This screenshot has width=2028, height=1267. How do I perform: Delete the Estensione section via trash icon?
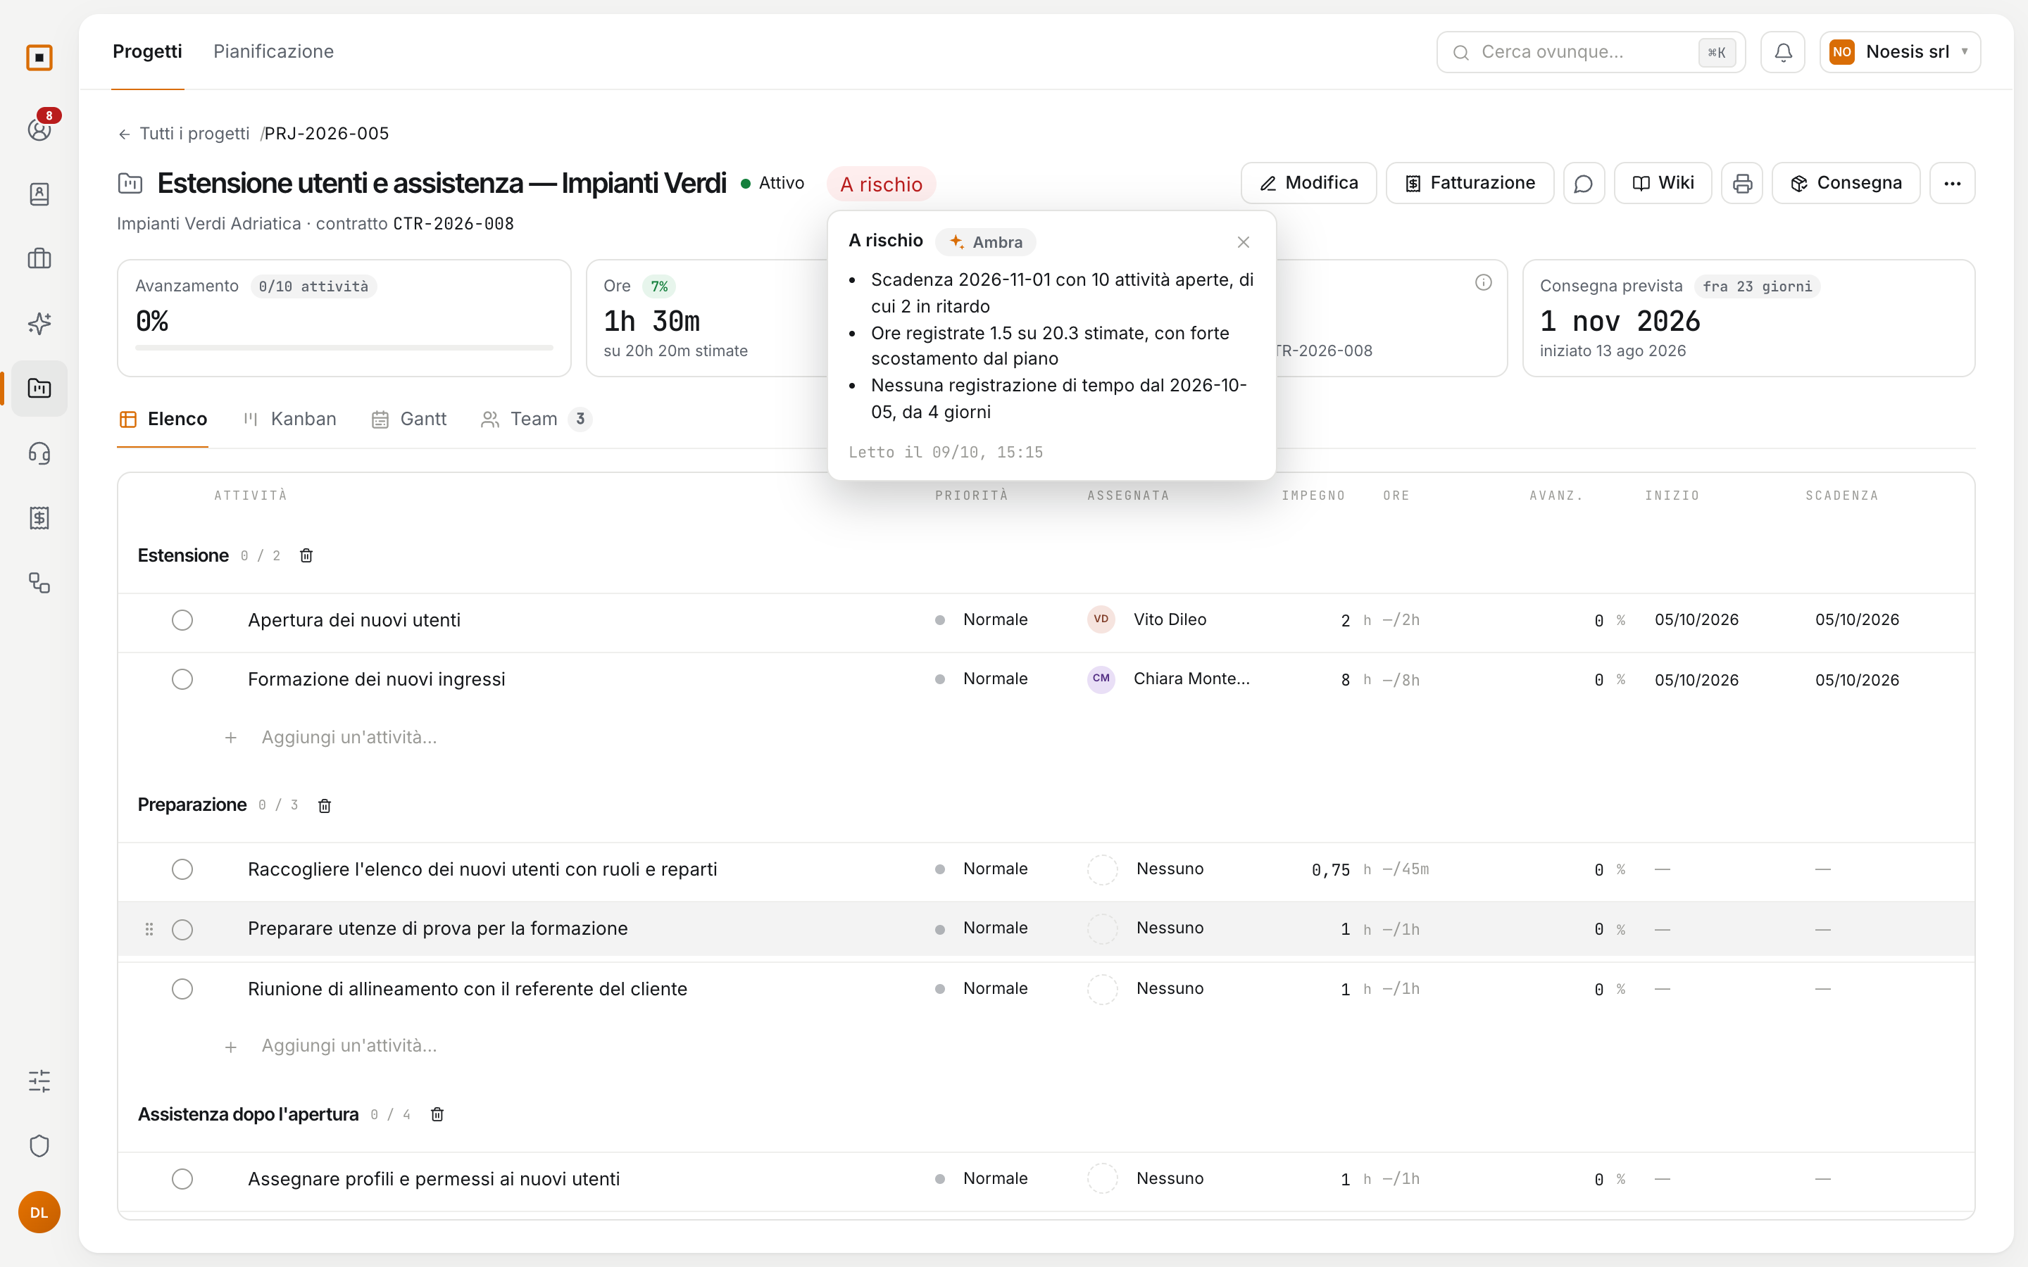[x=306, y=555]
